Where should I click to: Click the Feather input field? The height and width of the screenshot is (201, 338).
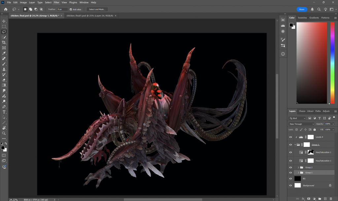click(x=62, y=9)
